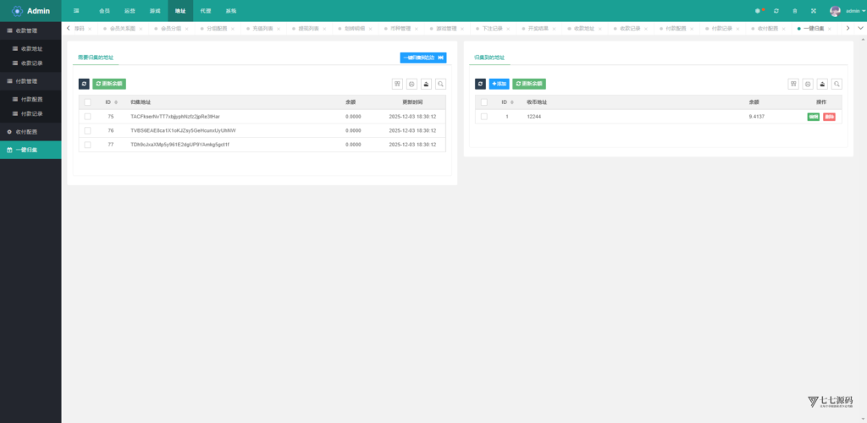The height and width of the screenshot is (423, 867).
Task: Tick the checkbox for receiving address 12244
Action: [484, 116]
